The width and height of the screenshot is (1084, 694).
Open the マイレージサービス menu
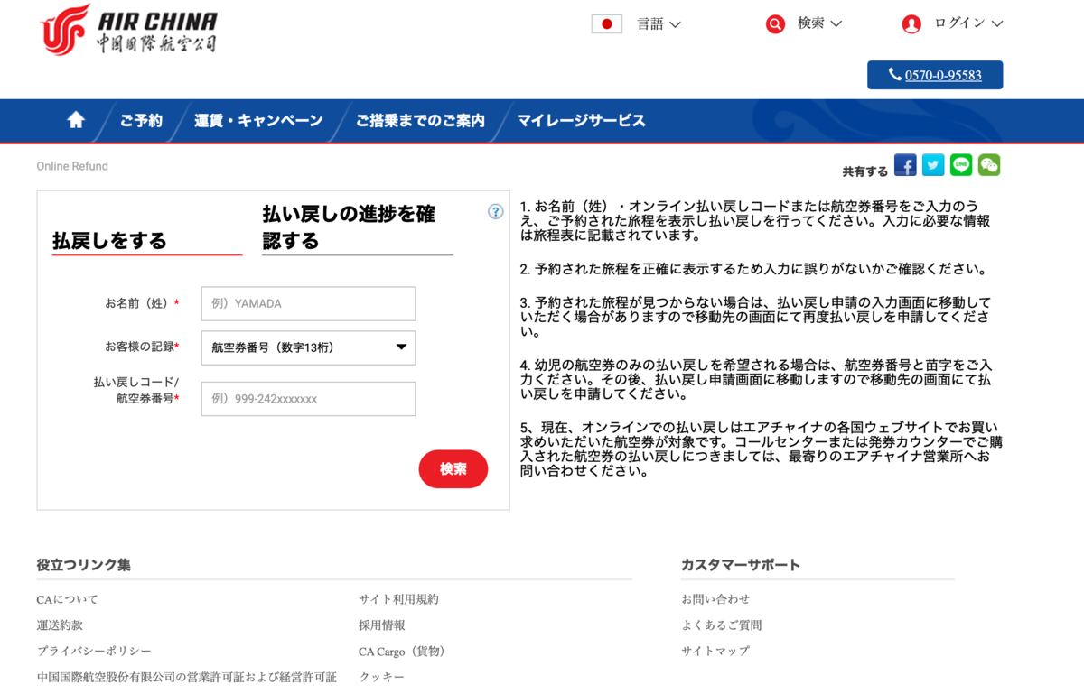point(581,121)
